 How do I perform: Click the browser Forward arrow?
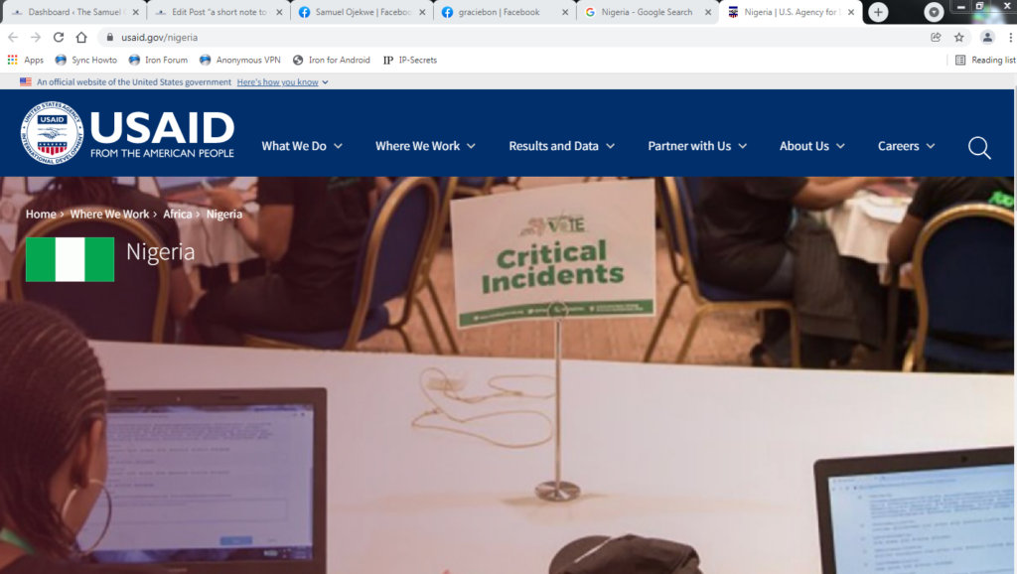tap(36, 37)
